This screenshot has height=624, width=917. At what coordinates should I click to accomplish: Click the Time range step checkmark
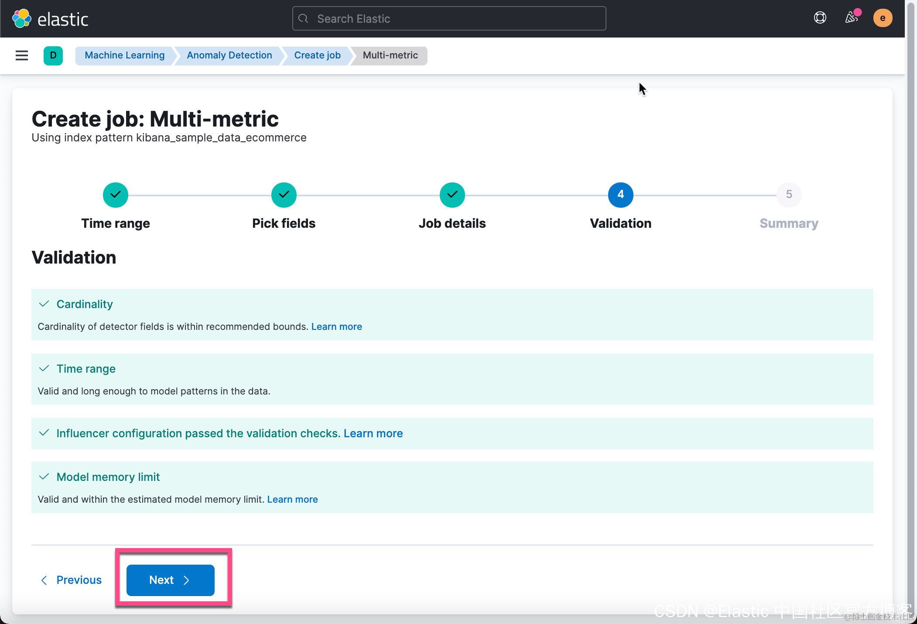coord(116,195)
